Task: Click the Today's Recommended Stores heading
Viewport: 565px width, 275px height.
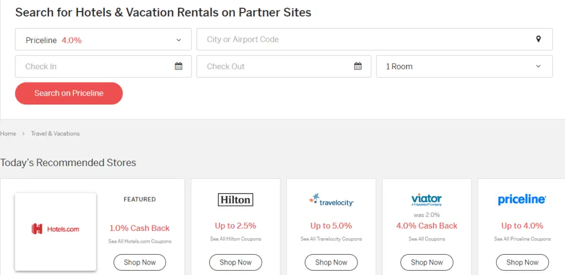Action: (x=68, y=163)
